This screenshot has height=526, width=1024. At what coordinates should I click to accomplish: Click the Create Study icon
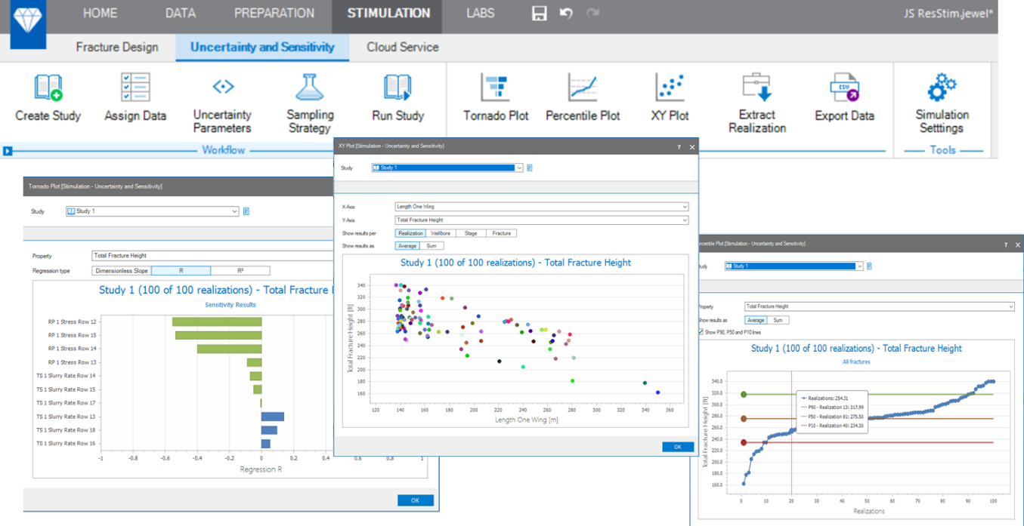(x=48, y=88)
